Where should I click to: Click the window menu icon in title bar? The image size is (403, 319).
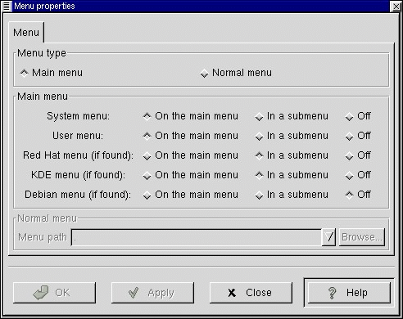click(x=6, y=6)
